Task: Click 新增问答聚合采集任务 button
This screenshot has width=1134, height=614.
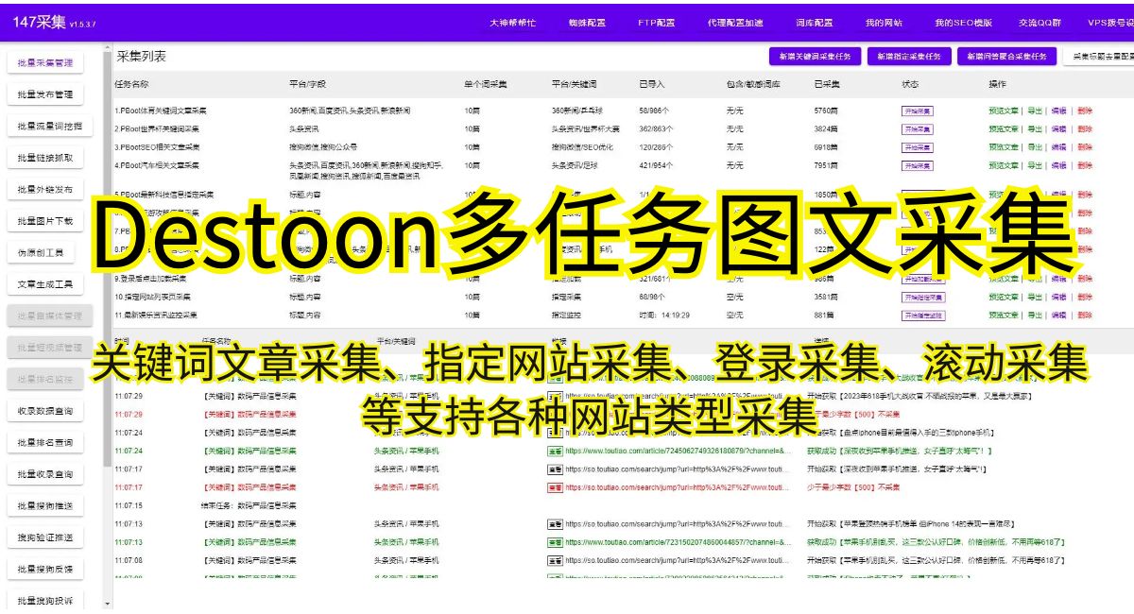Action: pyautogui.click(x=1006, y=57)
